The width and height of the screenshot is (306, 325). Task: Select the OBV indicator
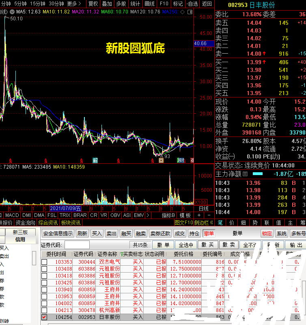tap(115, 215)
